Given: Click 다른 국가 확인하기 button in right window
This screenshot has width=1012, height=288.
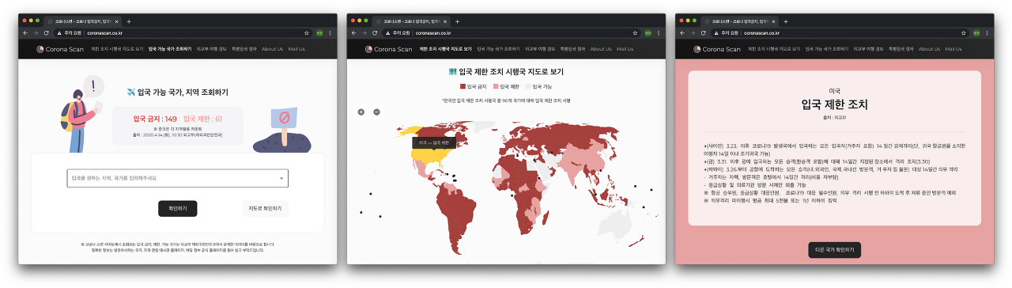Looking at the screenshot, I should tap(834, 249).
